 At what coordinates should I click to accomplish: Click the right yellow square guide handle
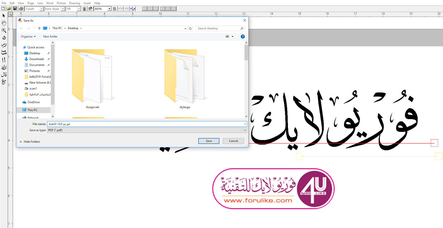(x=439, y=156)
